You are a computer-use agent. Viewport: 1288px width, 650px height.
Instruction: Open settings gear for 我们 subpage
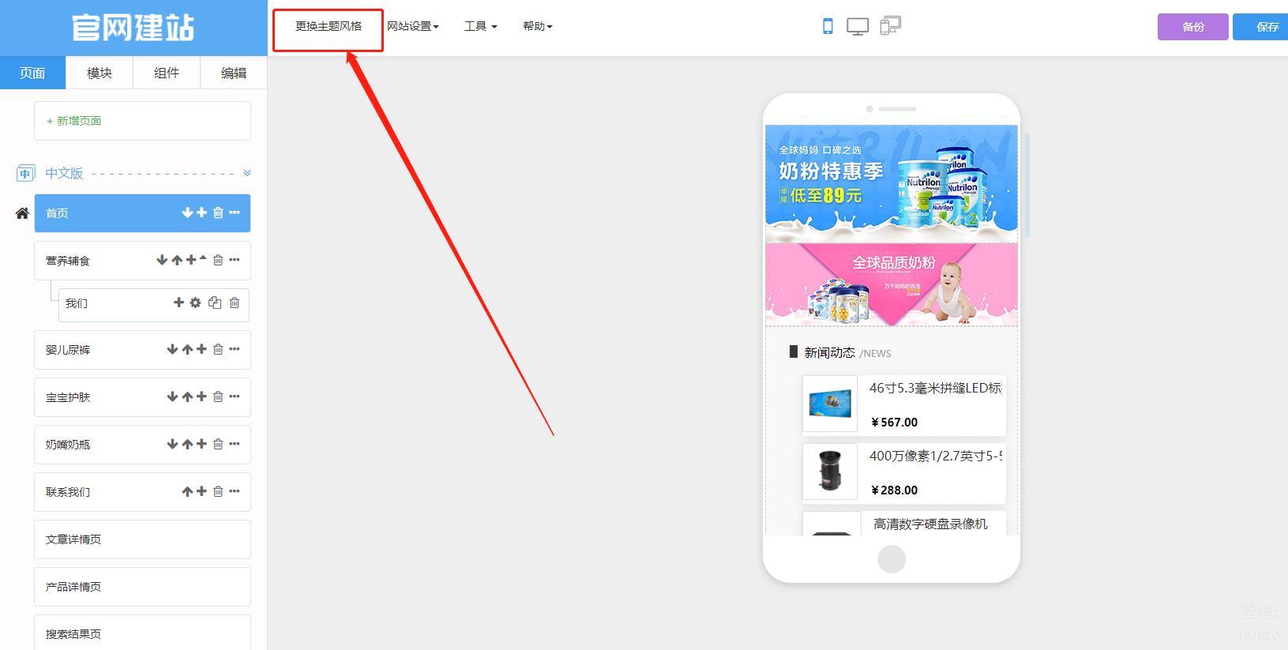coord(195,302)
